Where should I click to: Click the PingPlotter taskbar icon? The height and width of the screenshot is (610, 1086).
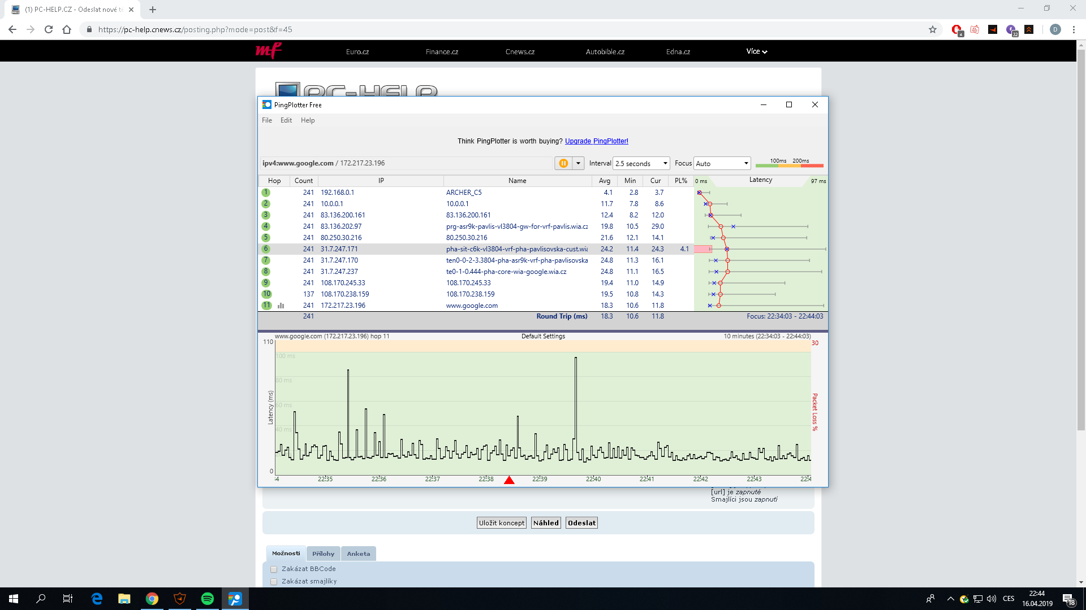(235, 599)
